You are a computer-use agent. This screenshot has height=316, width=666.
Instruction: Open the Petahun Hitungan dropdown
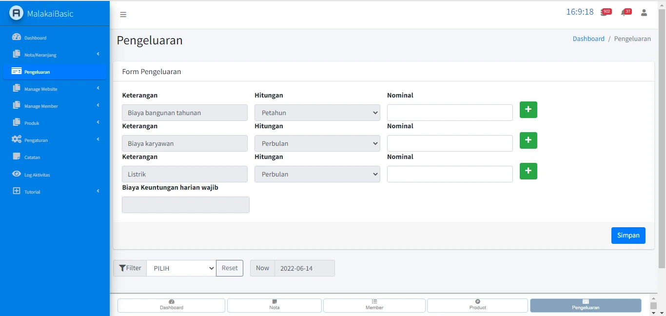tap(317, 113)
